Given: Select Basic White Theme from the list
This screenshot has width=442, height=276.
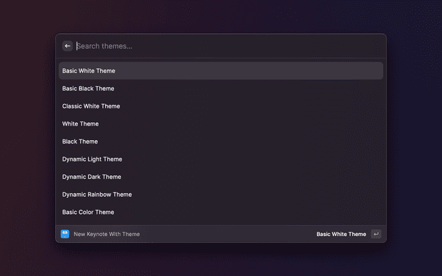Looking at the screenshot, I should point(89,71).
